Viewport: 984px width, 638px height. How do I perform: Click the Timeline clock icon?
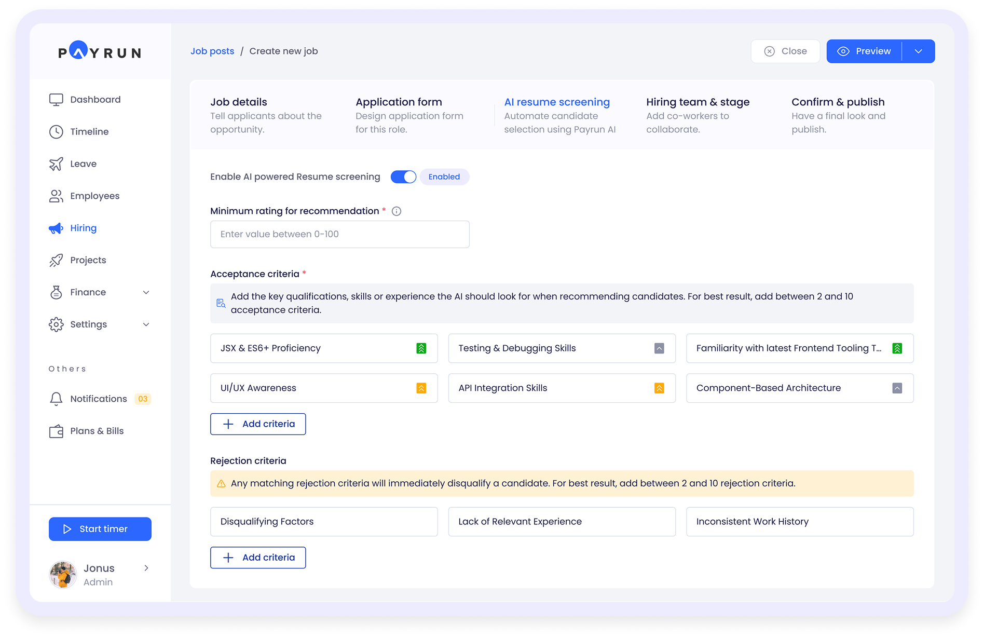point(56,132)
